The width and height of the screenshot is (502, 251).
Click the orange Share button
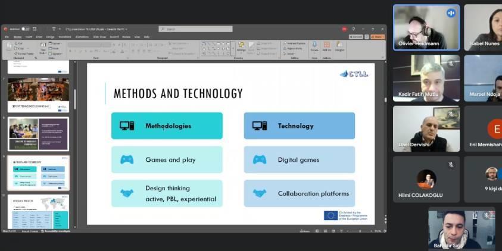coord(378,37)
